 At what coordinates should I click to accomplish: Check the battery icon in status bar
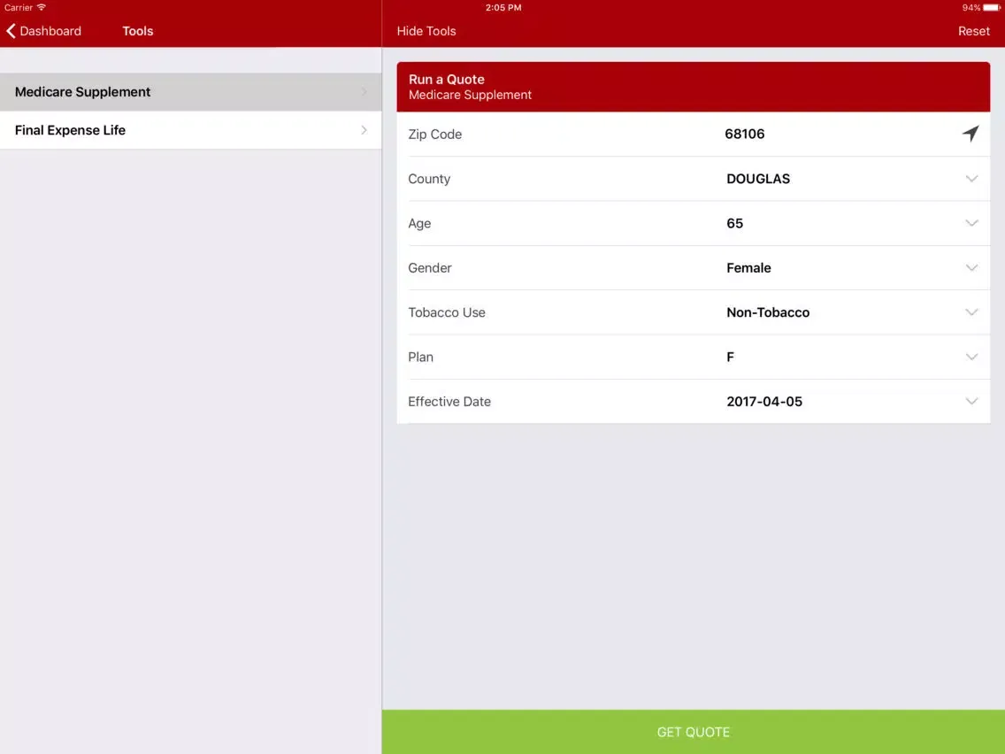click(x=992, y=8)
